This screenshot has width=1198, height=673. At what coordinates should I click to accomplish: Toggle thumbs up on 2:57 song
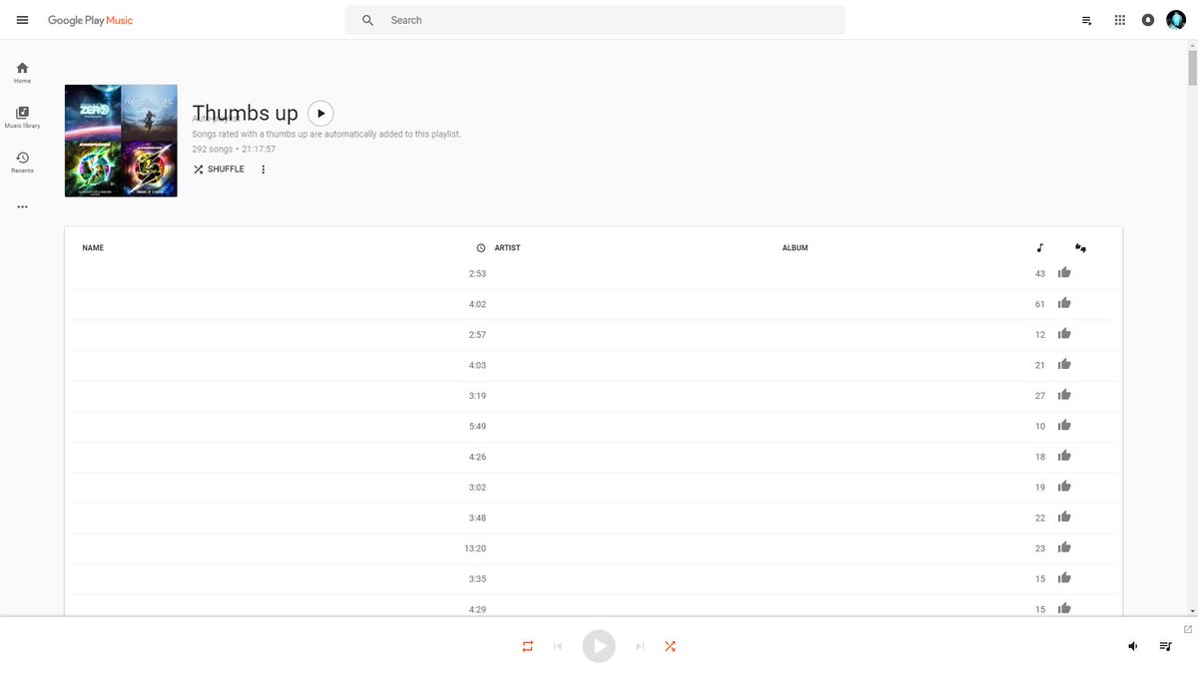point(1064,334)
